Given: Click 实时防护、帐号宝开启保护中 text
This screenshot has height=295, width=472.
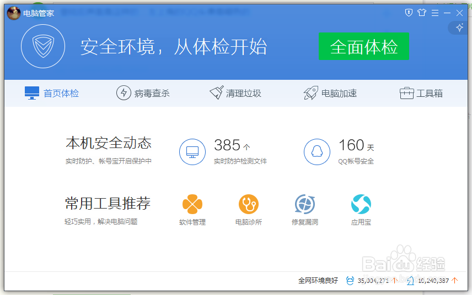Looking at the screenshot, I should pyautogui.click(x=109, y=161).
